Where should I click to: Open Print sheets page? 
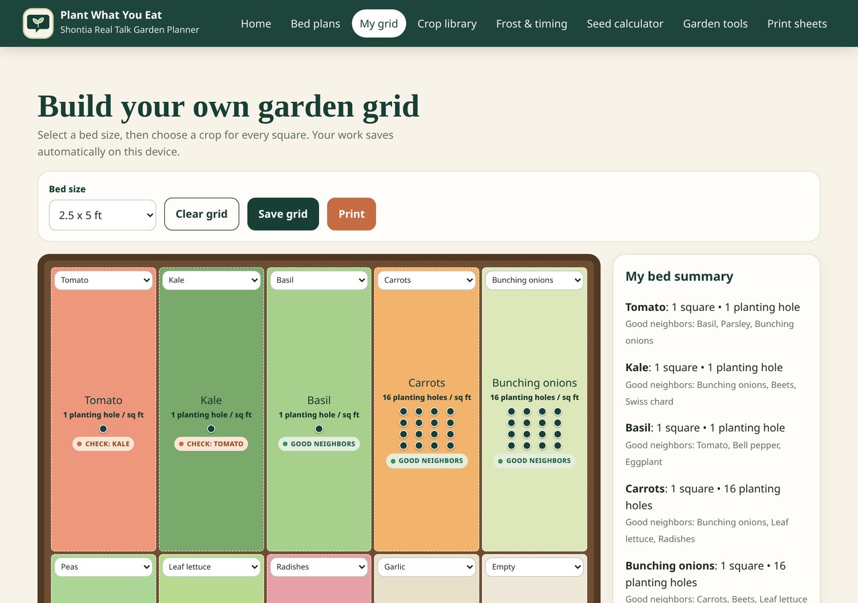797,23
